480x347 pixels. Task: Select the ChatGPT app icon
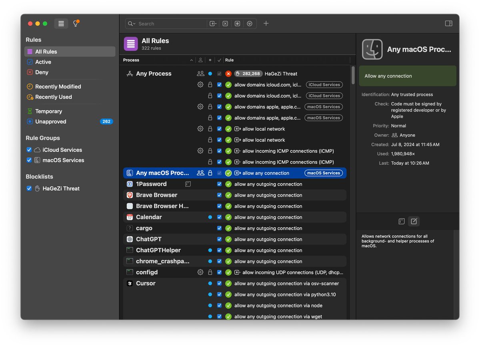130,239
